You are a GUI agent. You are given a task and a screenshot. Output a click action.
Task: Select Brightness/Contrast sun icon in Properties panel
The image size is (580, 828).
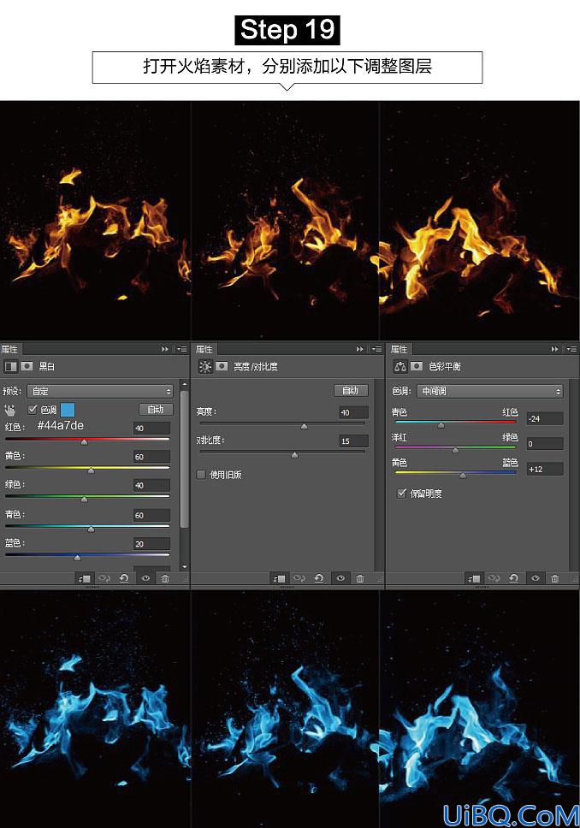coord(205,366)
